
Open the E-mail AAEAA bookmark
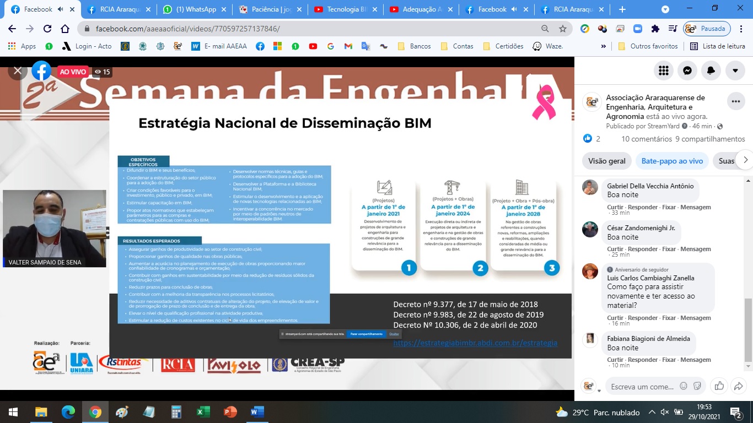[219, 46]
